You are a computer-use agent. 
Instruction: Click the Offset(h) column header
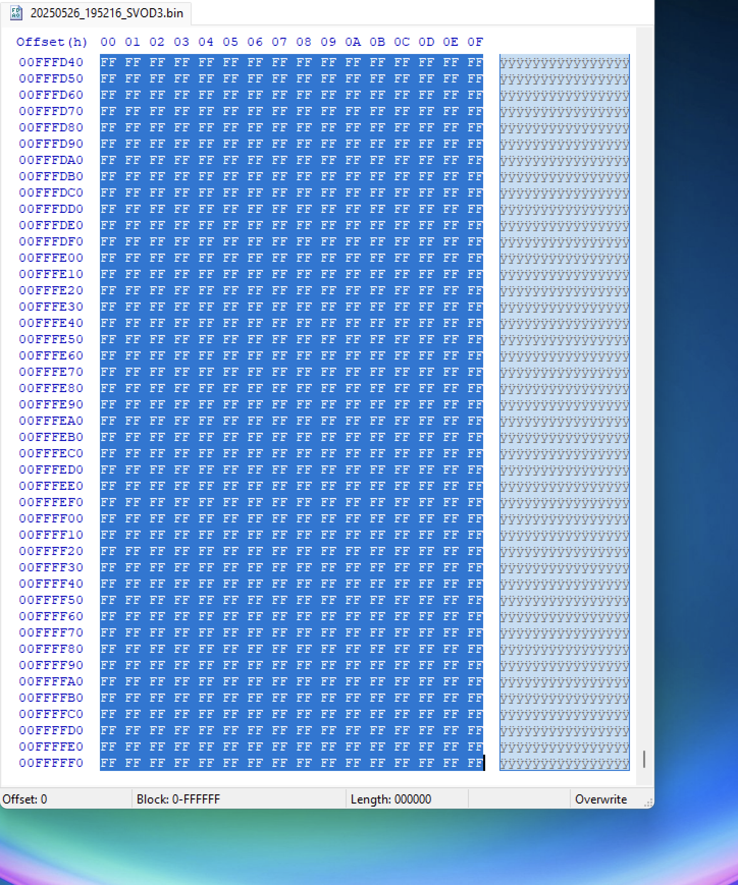pos(52,42)
